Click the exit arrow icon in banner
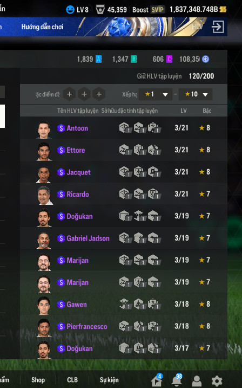The width and height of the screenshot is (242, 388). coord(218,27)
